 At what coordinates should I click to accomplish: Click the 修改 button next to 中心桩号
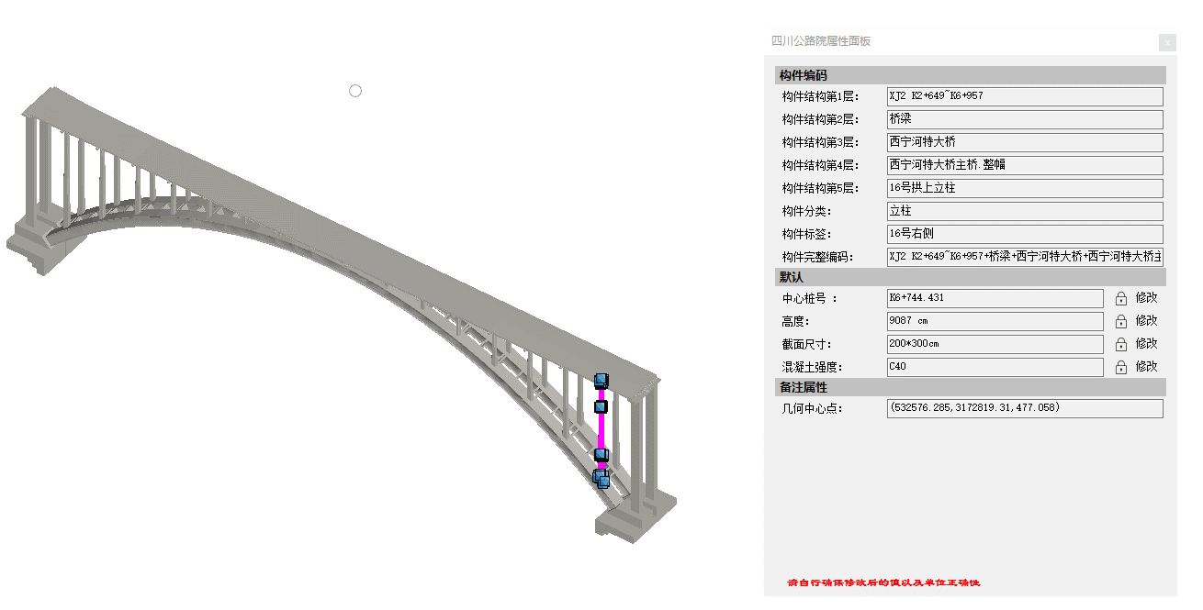pyautogui.click(x=1147, y=297)
